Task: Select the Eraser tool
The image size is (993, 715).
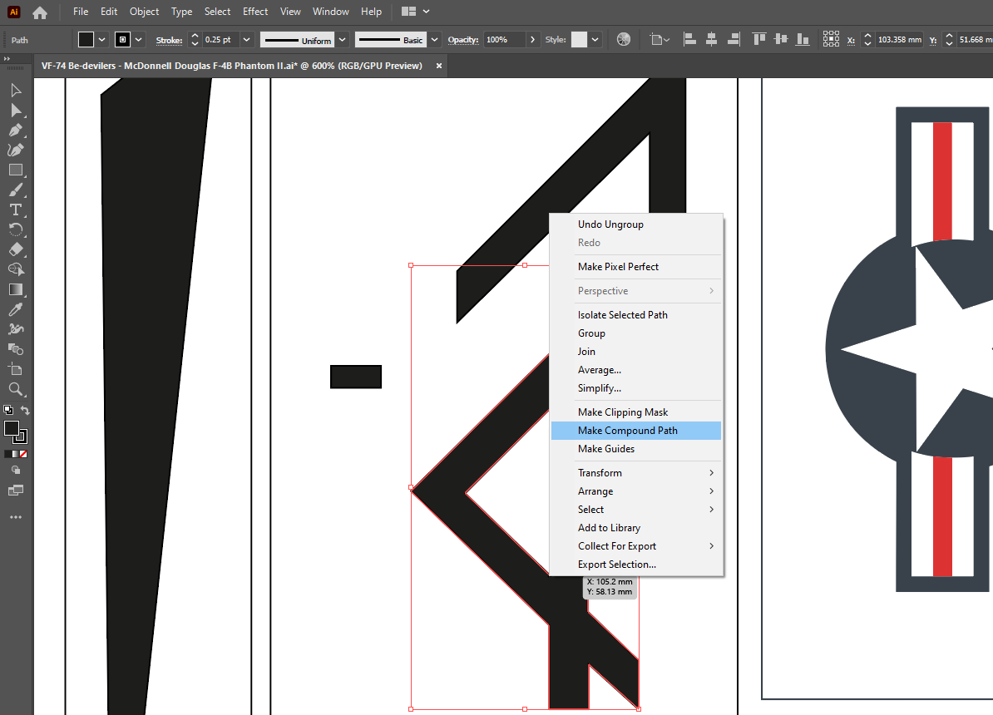Action: pyautogui.click(x=16, y=249)
